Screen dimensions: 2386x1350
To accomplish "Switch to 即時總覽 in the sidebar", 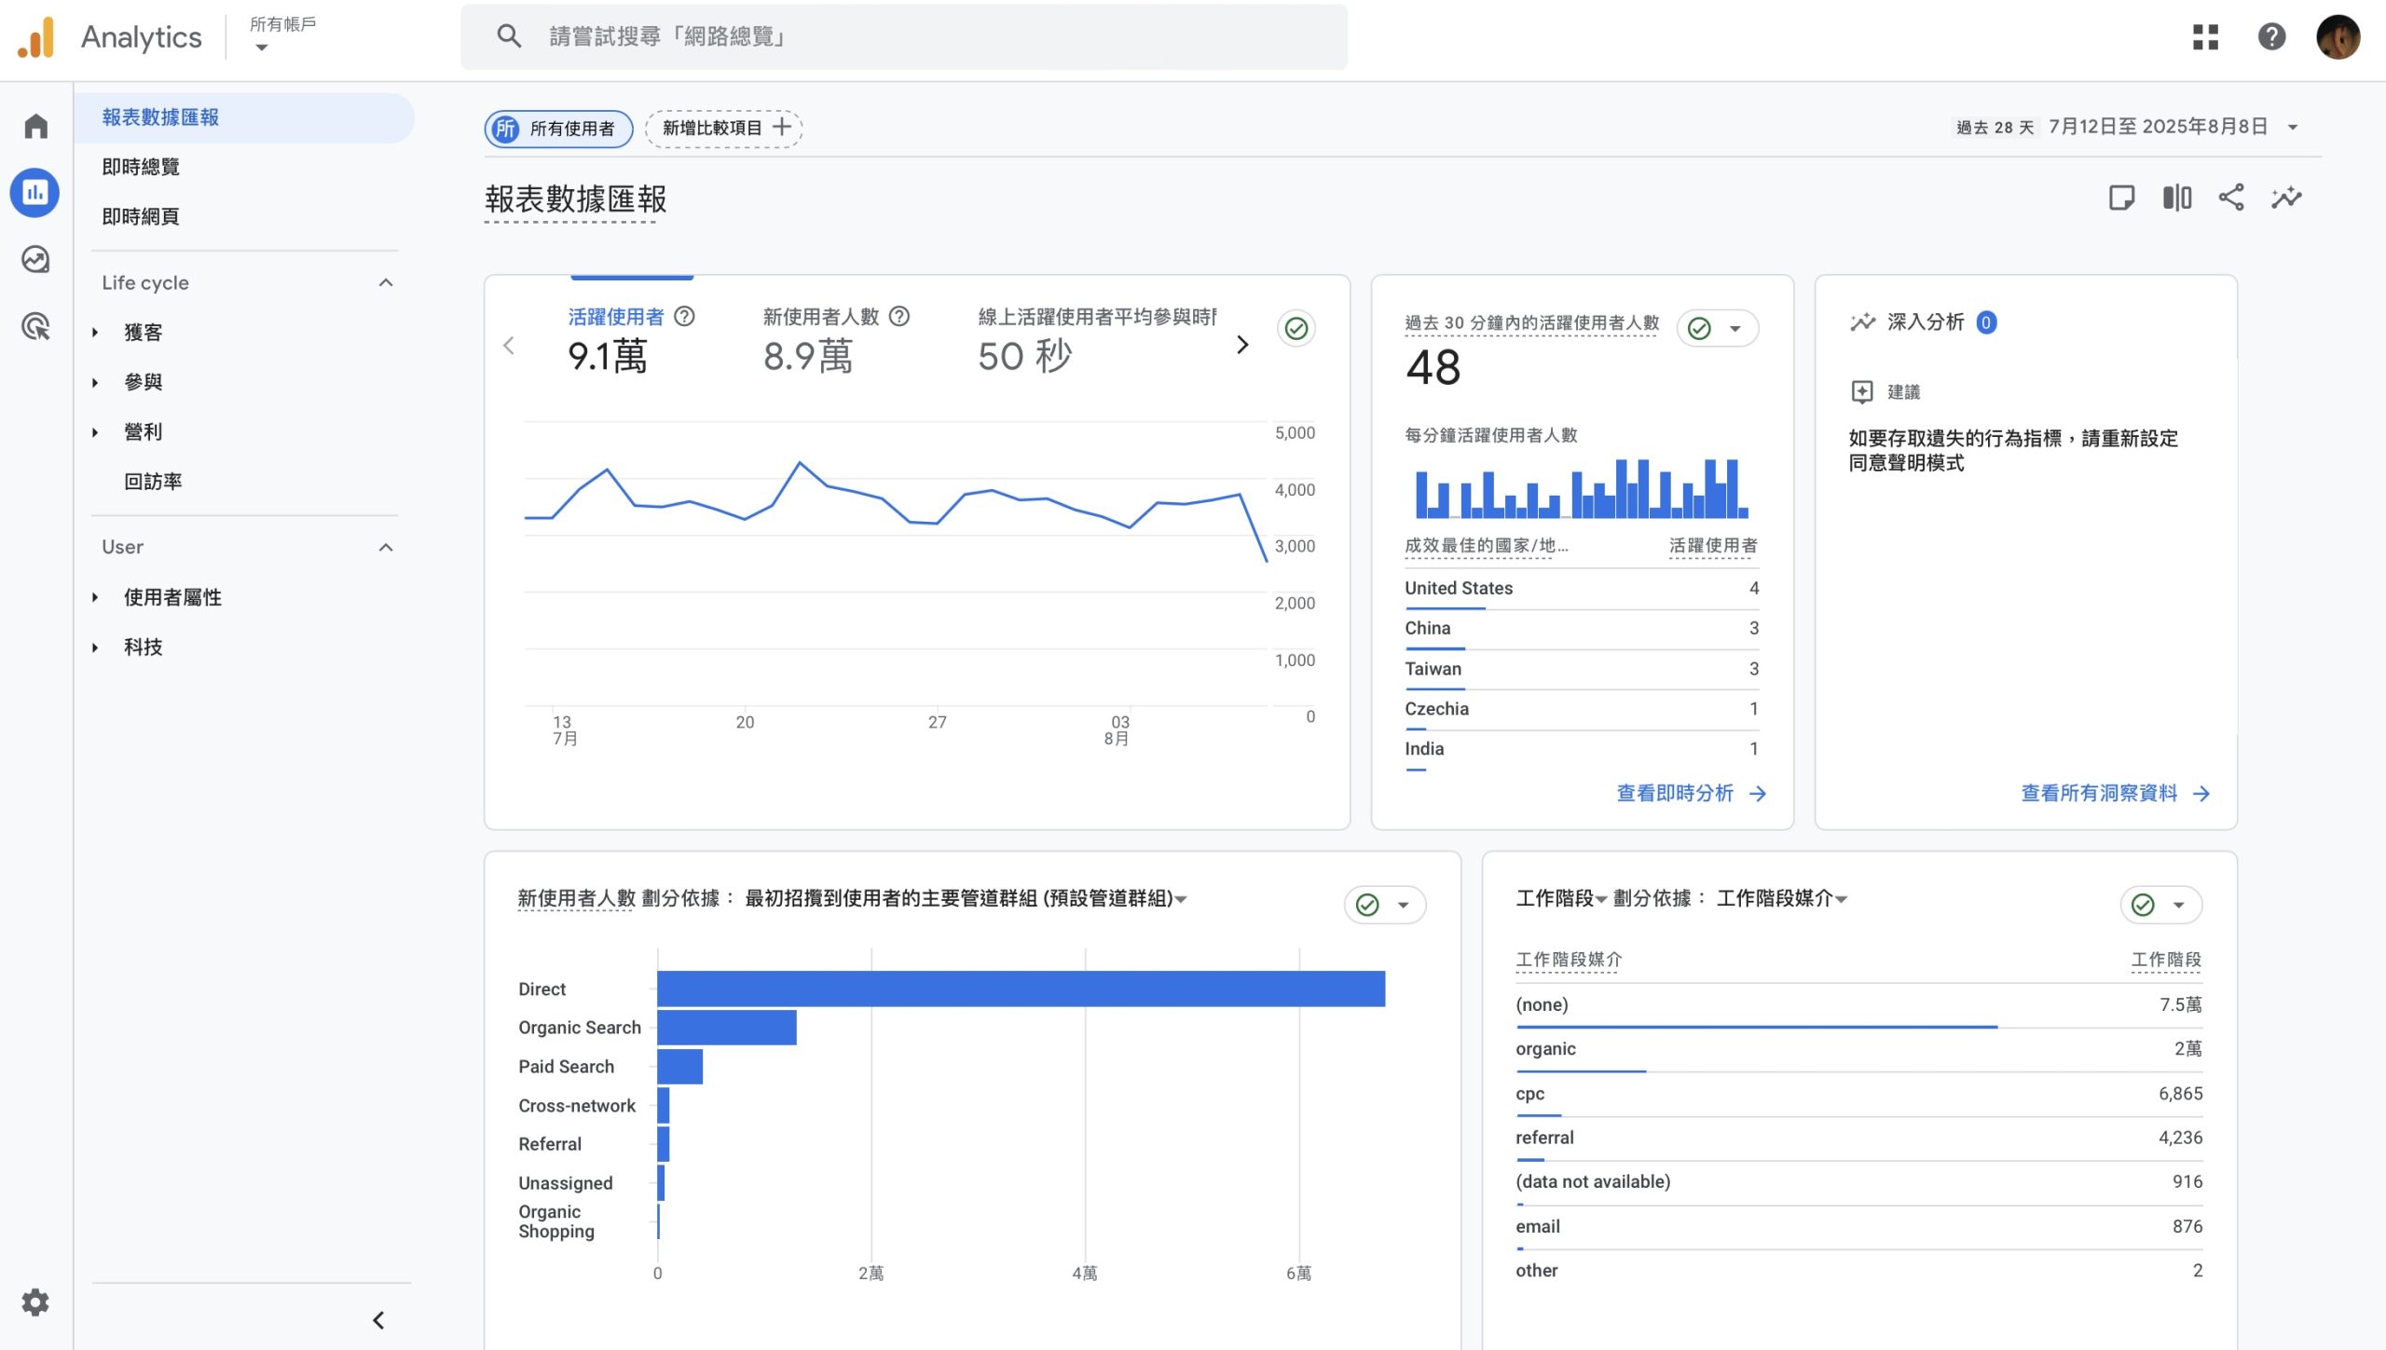I will pos(141,167).
